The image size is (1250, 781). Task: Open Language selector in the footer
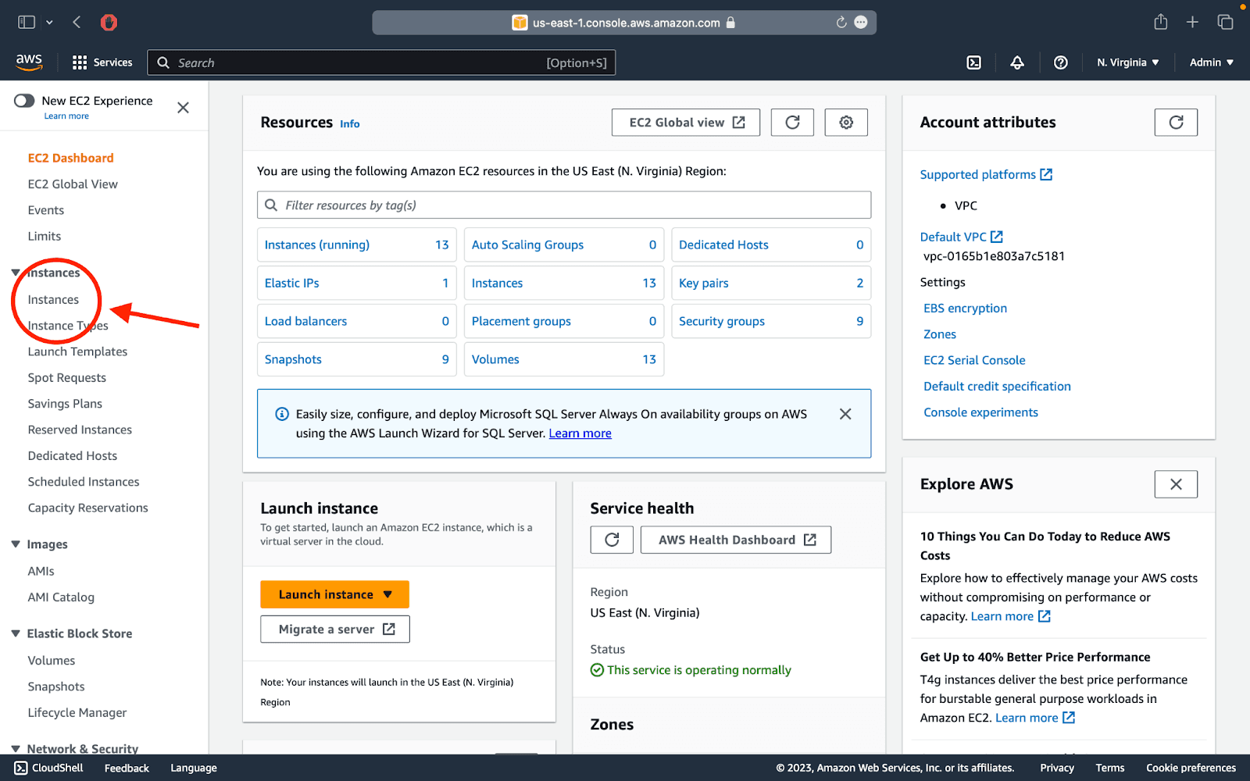coord(194,768)
